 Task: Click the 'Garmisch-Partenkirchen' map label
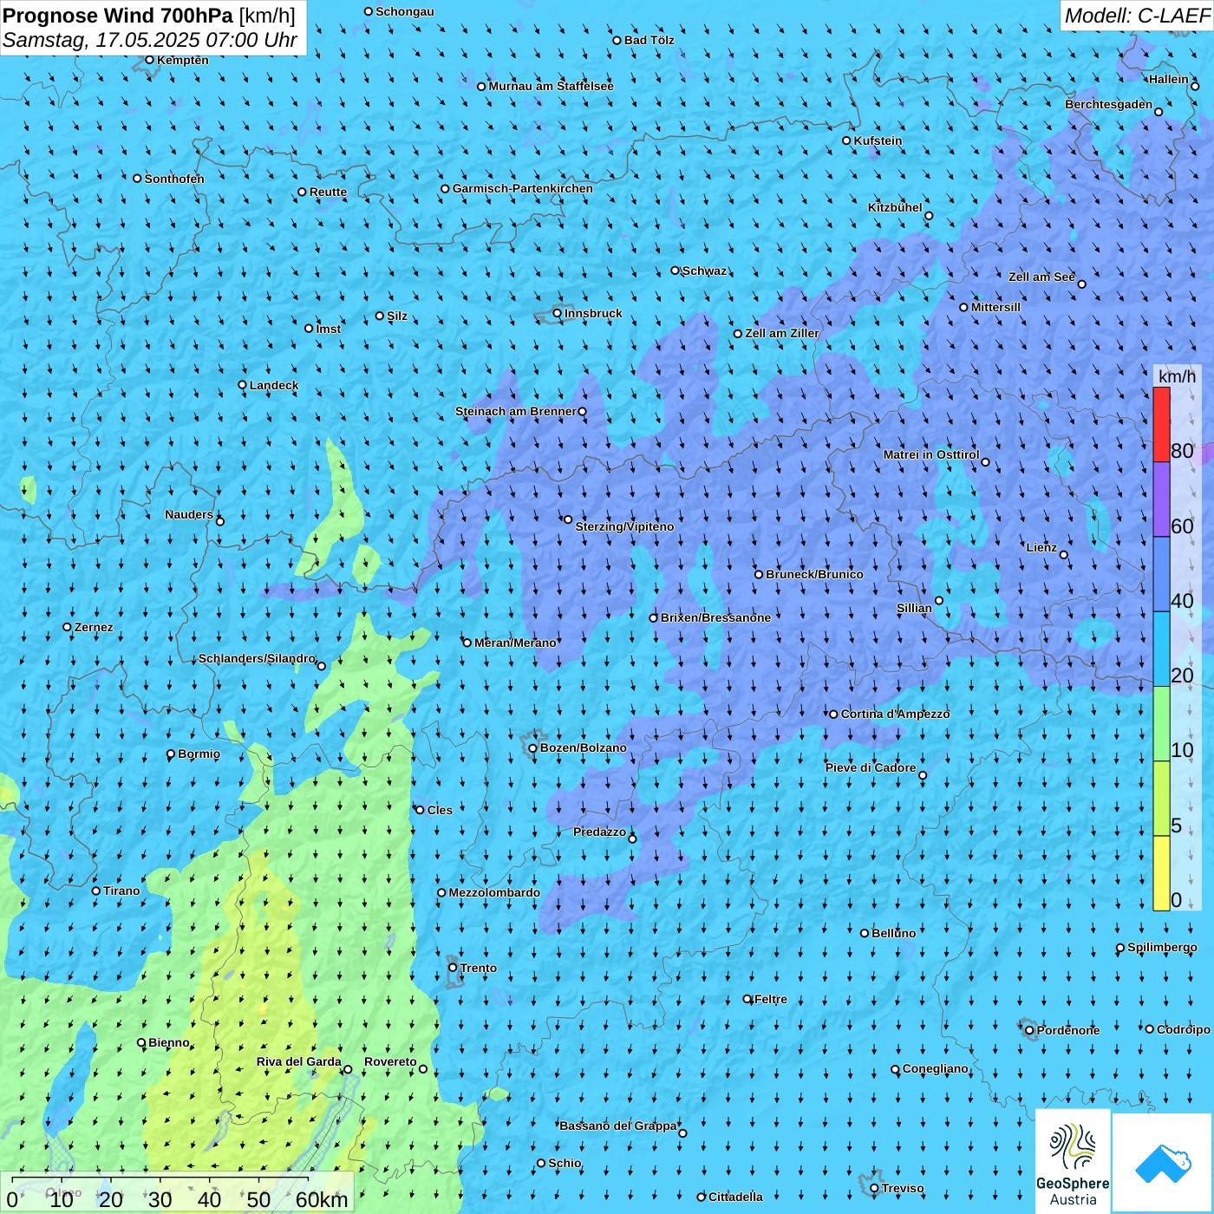(x=523, y=188)
